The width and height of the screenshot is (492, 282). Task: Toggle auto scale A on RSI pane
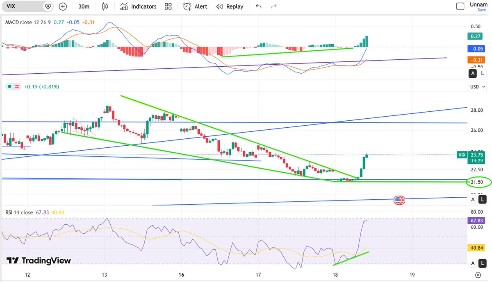(473, 263)
